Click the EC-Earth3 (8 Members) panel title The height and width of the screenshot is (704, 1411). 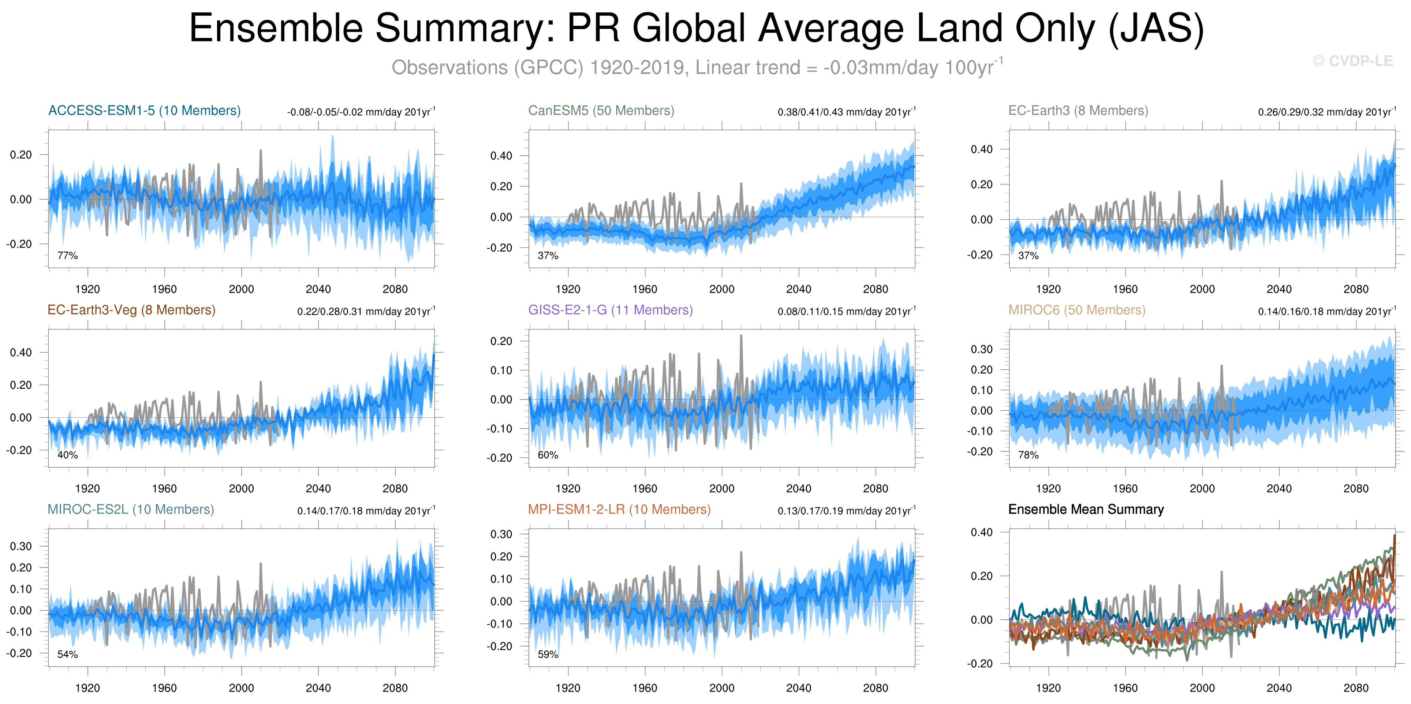1078,111
